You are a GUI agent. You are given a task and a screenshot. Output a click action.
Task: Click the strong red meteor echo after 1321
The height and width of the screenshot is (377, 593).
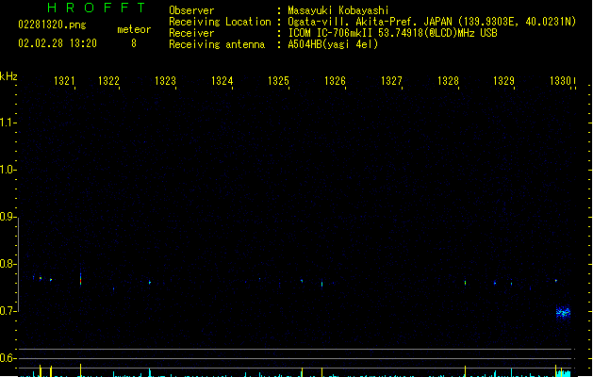point(80,279)
